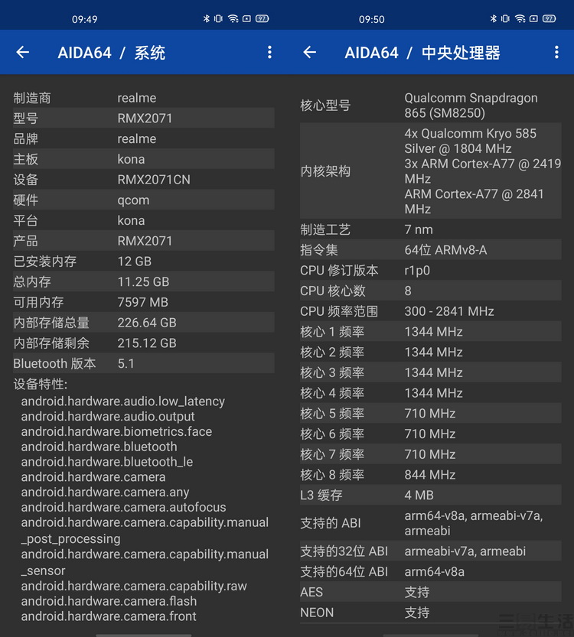Select the 制造工艺 7 nm row
Screen dimensions: 574x637
coord(430,229)
